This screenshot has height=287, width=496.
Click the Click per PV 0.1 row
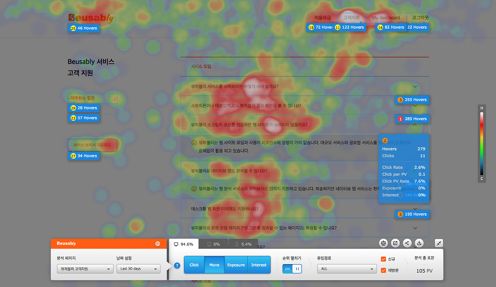404,175
